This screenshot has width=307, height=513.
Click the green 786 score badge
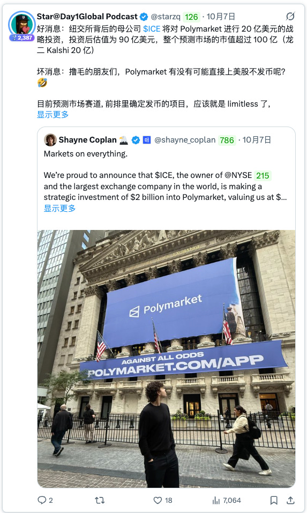227,140
